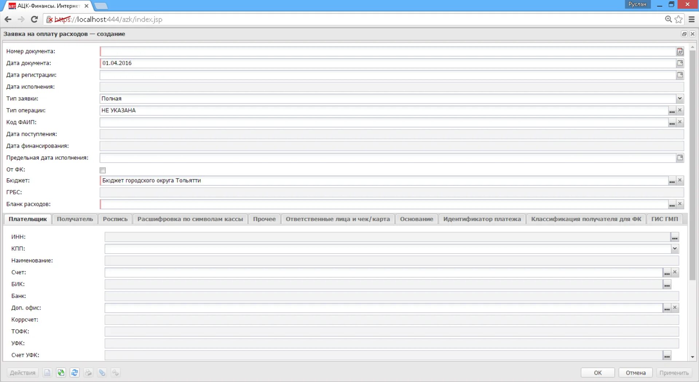The height and width of the screenshot is (382, 699).
Task: Expand the Тип заявки dropdown
Action: 679,99
